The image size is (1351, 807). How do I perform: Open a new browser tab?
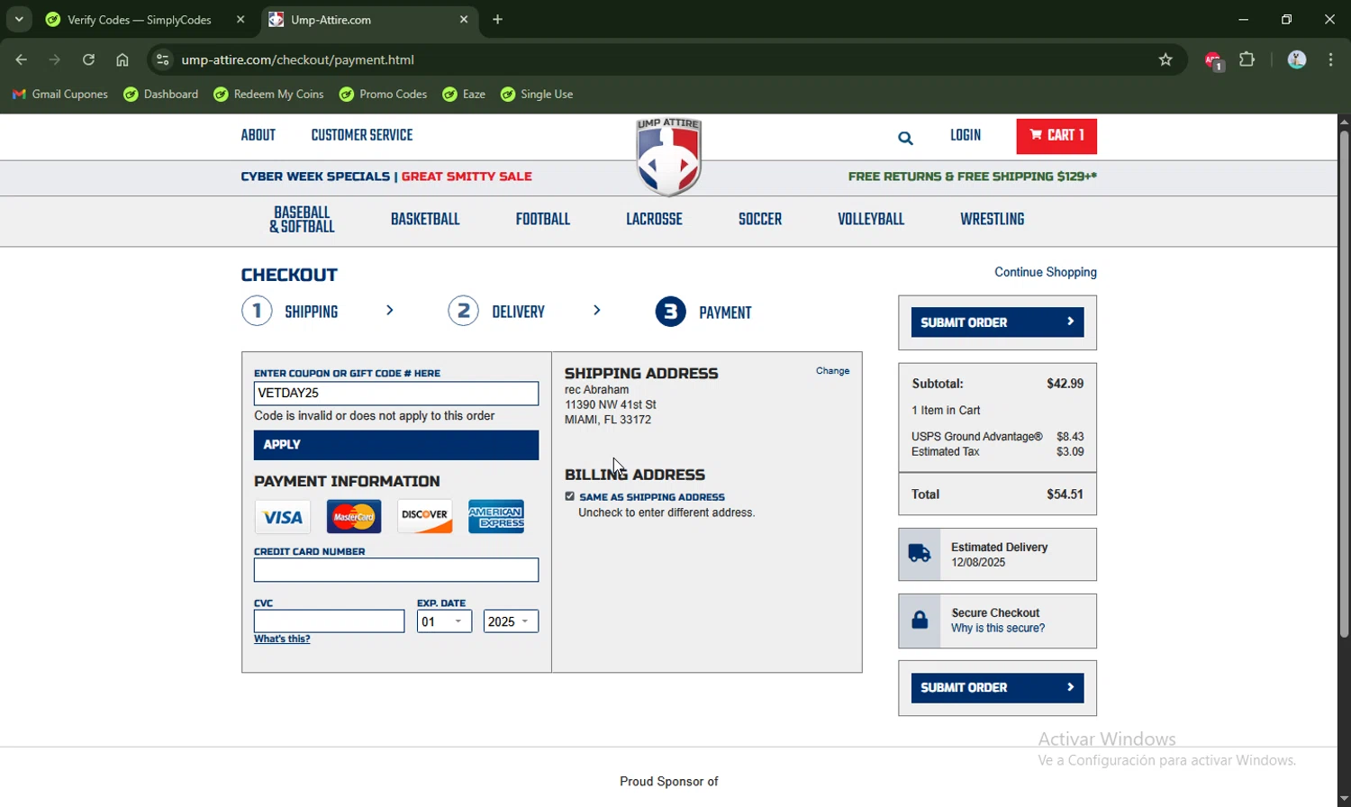498,20
